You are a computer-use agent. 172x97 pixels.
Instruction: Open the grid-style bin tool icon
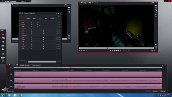(3, 46)
